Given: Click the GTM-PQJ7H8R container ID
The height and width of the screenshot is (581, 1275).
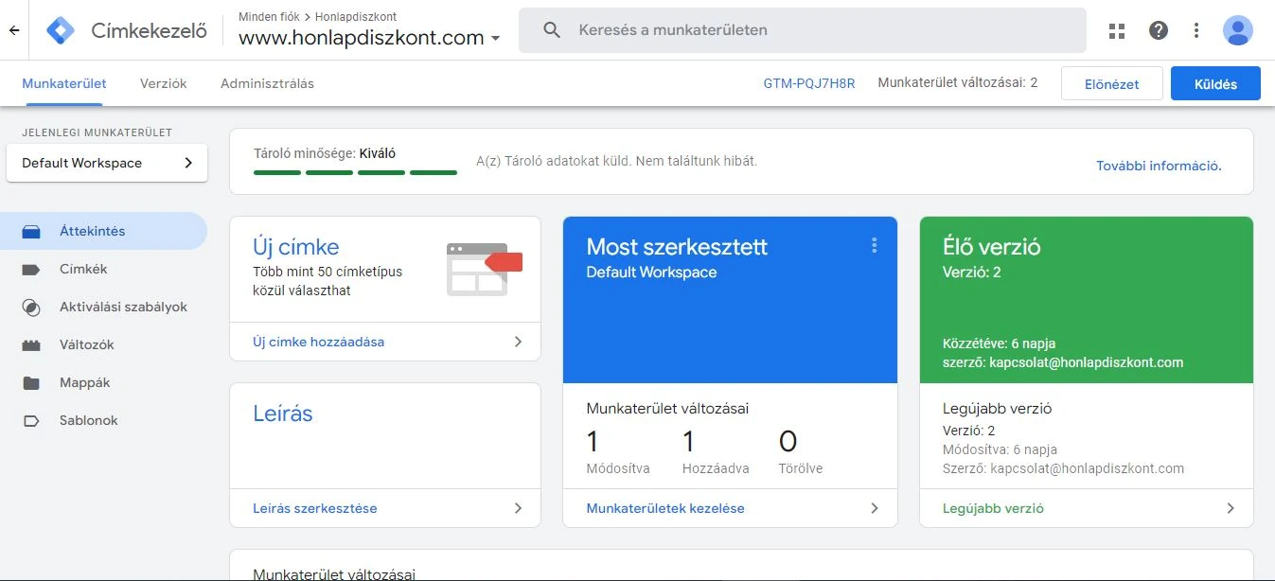Looking at the screenshot, I should (809, 83).
